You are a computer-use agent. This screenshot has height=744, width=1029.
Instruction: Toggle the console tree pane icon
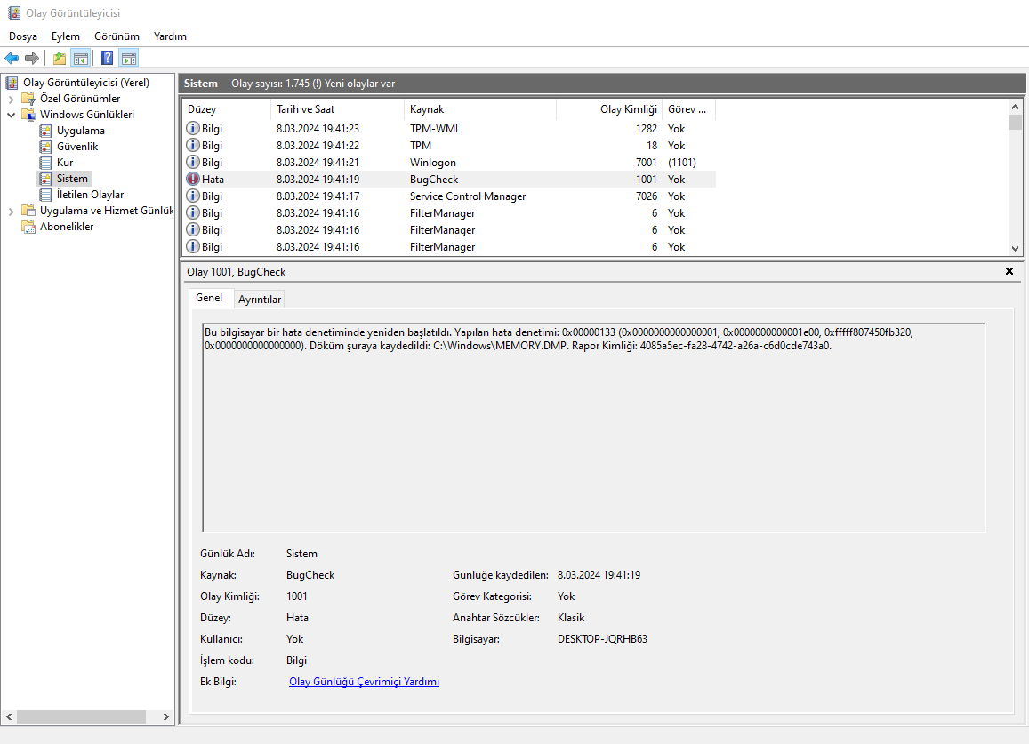[81, 59]
